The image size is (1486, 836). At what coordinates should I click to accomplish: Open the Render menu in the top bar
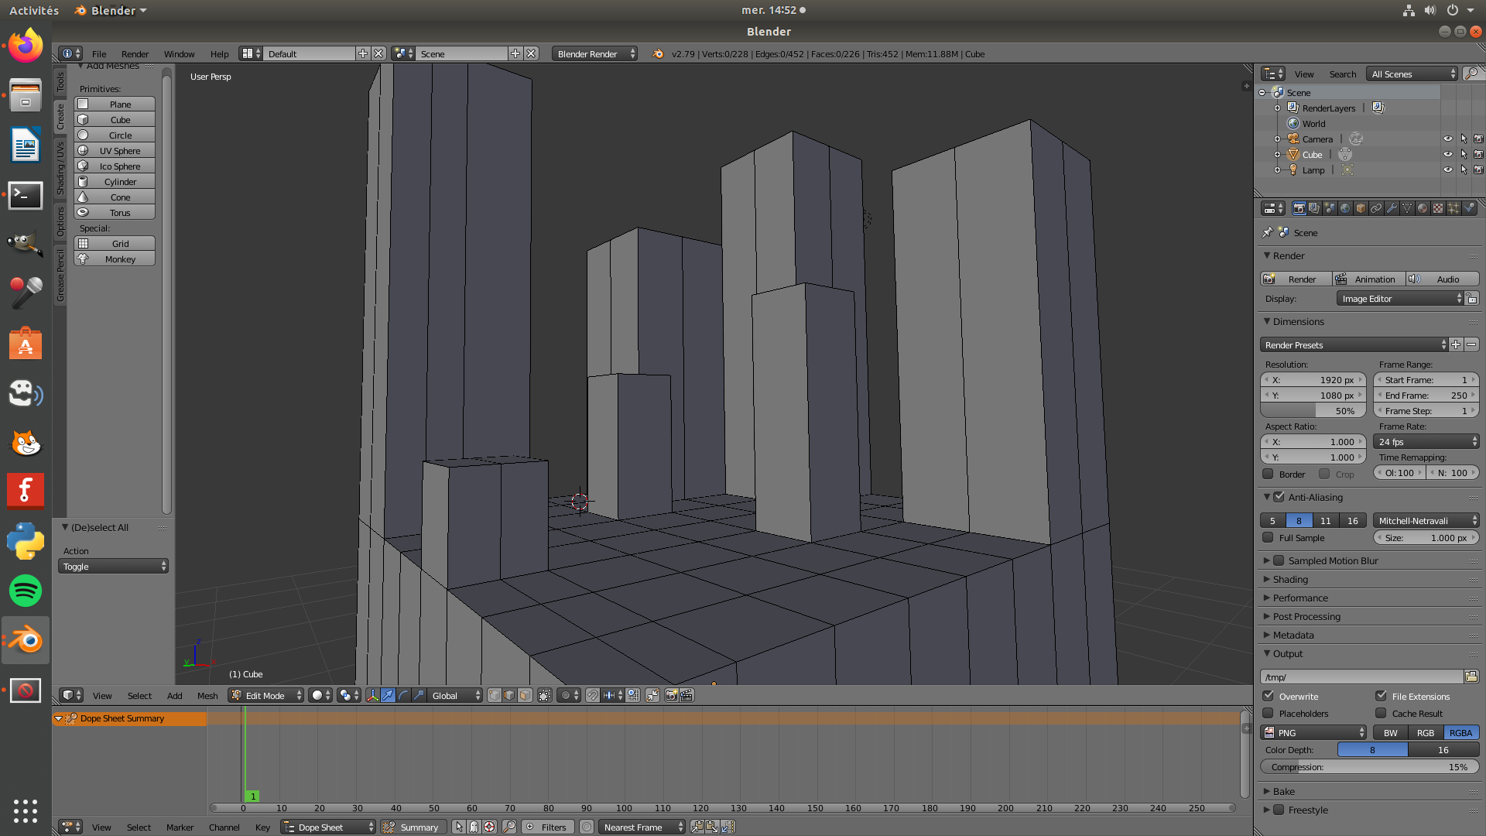135,53
